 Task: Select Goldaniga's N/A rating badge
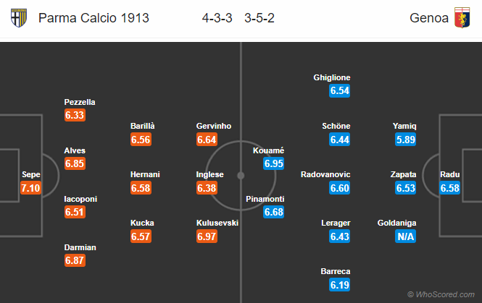point(405,236)
